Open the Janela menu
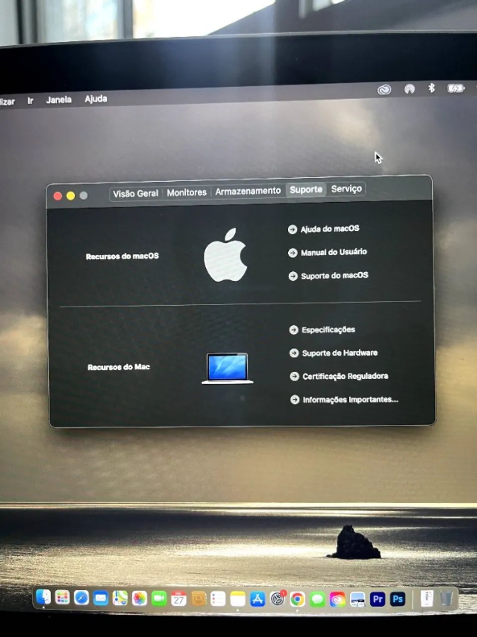 [x=59, y=100]
